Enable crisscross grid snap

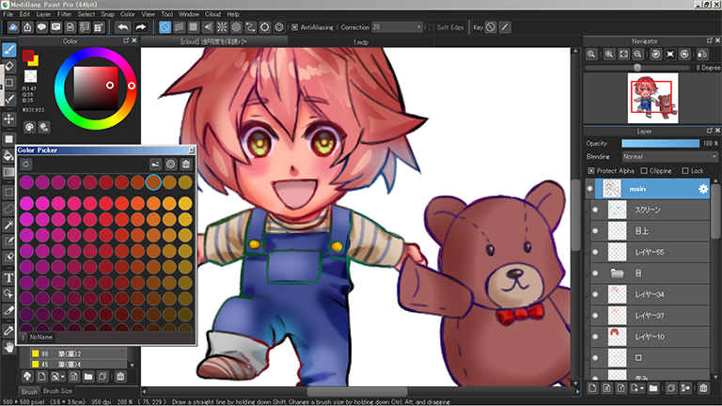(194, 27)
